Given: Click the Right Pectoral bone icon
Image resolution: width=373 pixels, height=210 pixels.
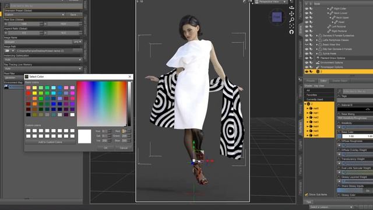Looking at the screenshot, I should click(x=329, y=31).
